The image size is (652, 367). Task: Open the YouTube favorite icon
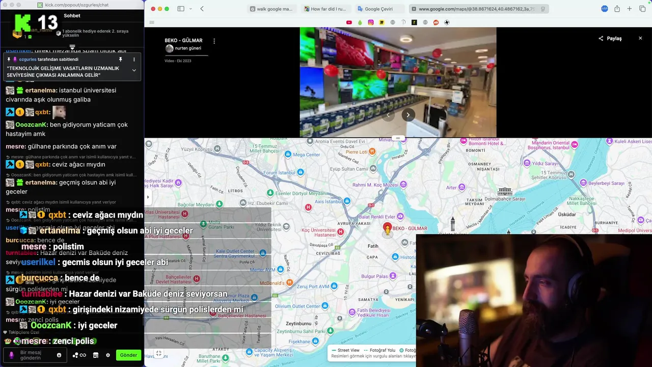(x=349, y=22)
